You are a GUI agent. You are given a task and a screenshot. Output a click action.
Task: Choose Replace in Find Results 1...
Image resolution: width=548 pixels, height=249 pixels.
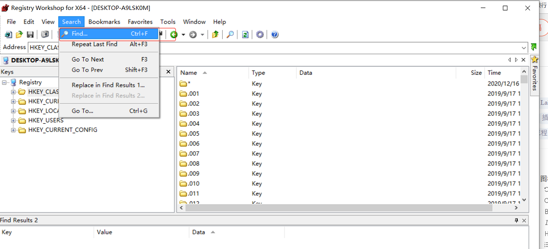(109, 85)
